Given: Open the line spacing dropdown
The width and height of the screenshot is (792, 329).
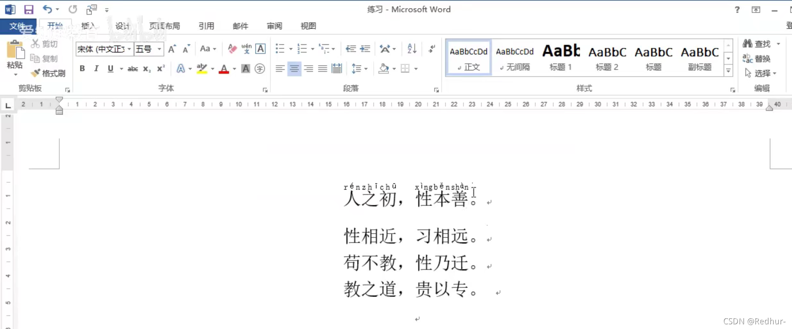Looking at the screenshot, I should tap(360, 68).
